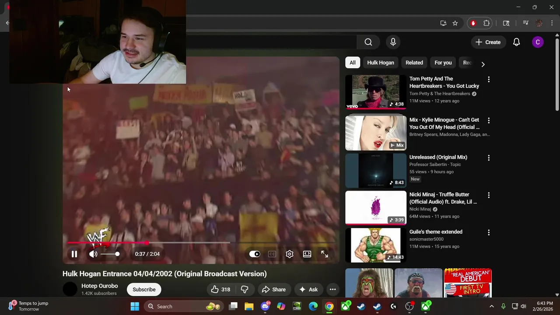Pause the video playback

[x=74, y=254]
